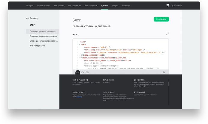The width and height of the screenshot is (208, 124).
Task: Click the Сохранить button
Action: pyautogui.click(x=161, y=19)
